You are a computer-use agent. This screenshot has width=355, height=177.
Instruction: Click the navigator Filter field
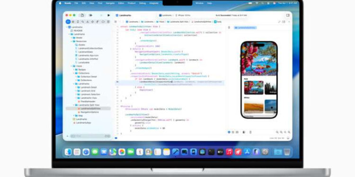(x=90, y=136)
